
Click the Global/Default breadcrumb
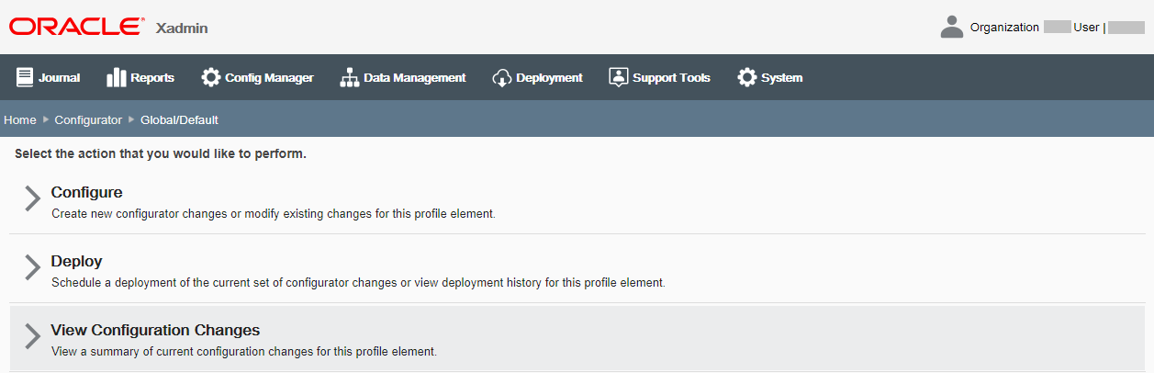click(x=179, y=119)
